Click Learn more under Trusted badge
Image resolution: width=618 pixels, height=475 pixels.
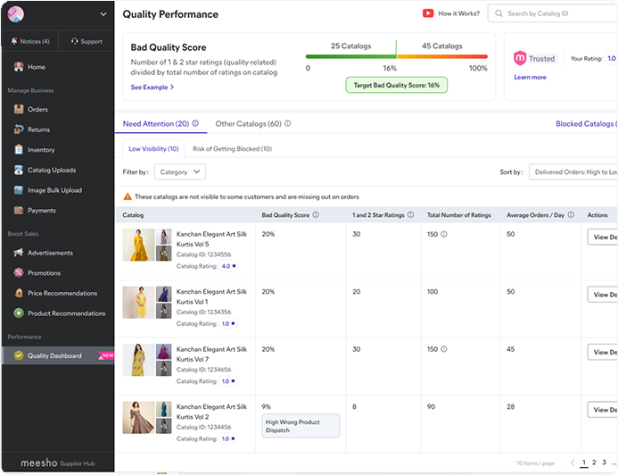click(530, 78)
